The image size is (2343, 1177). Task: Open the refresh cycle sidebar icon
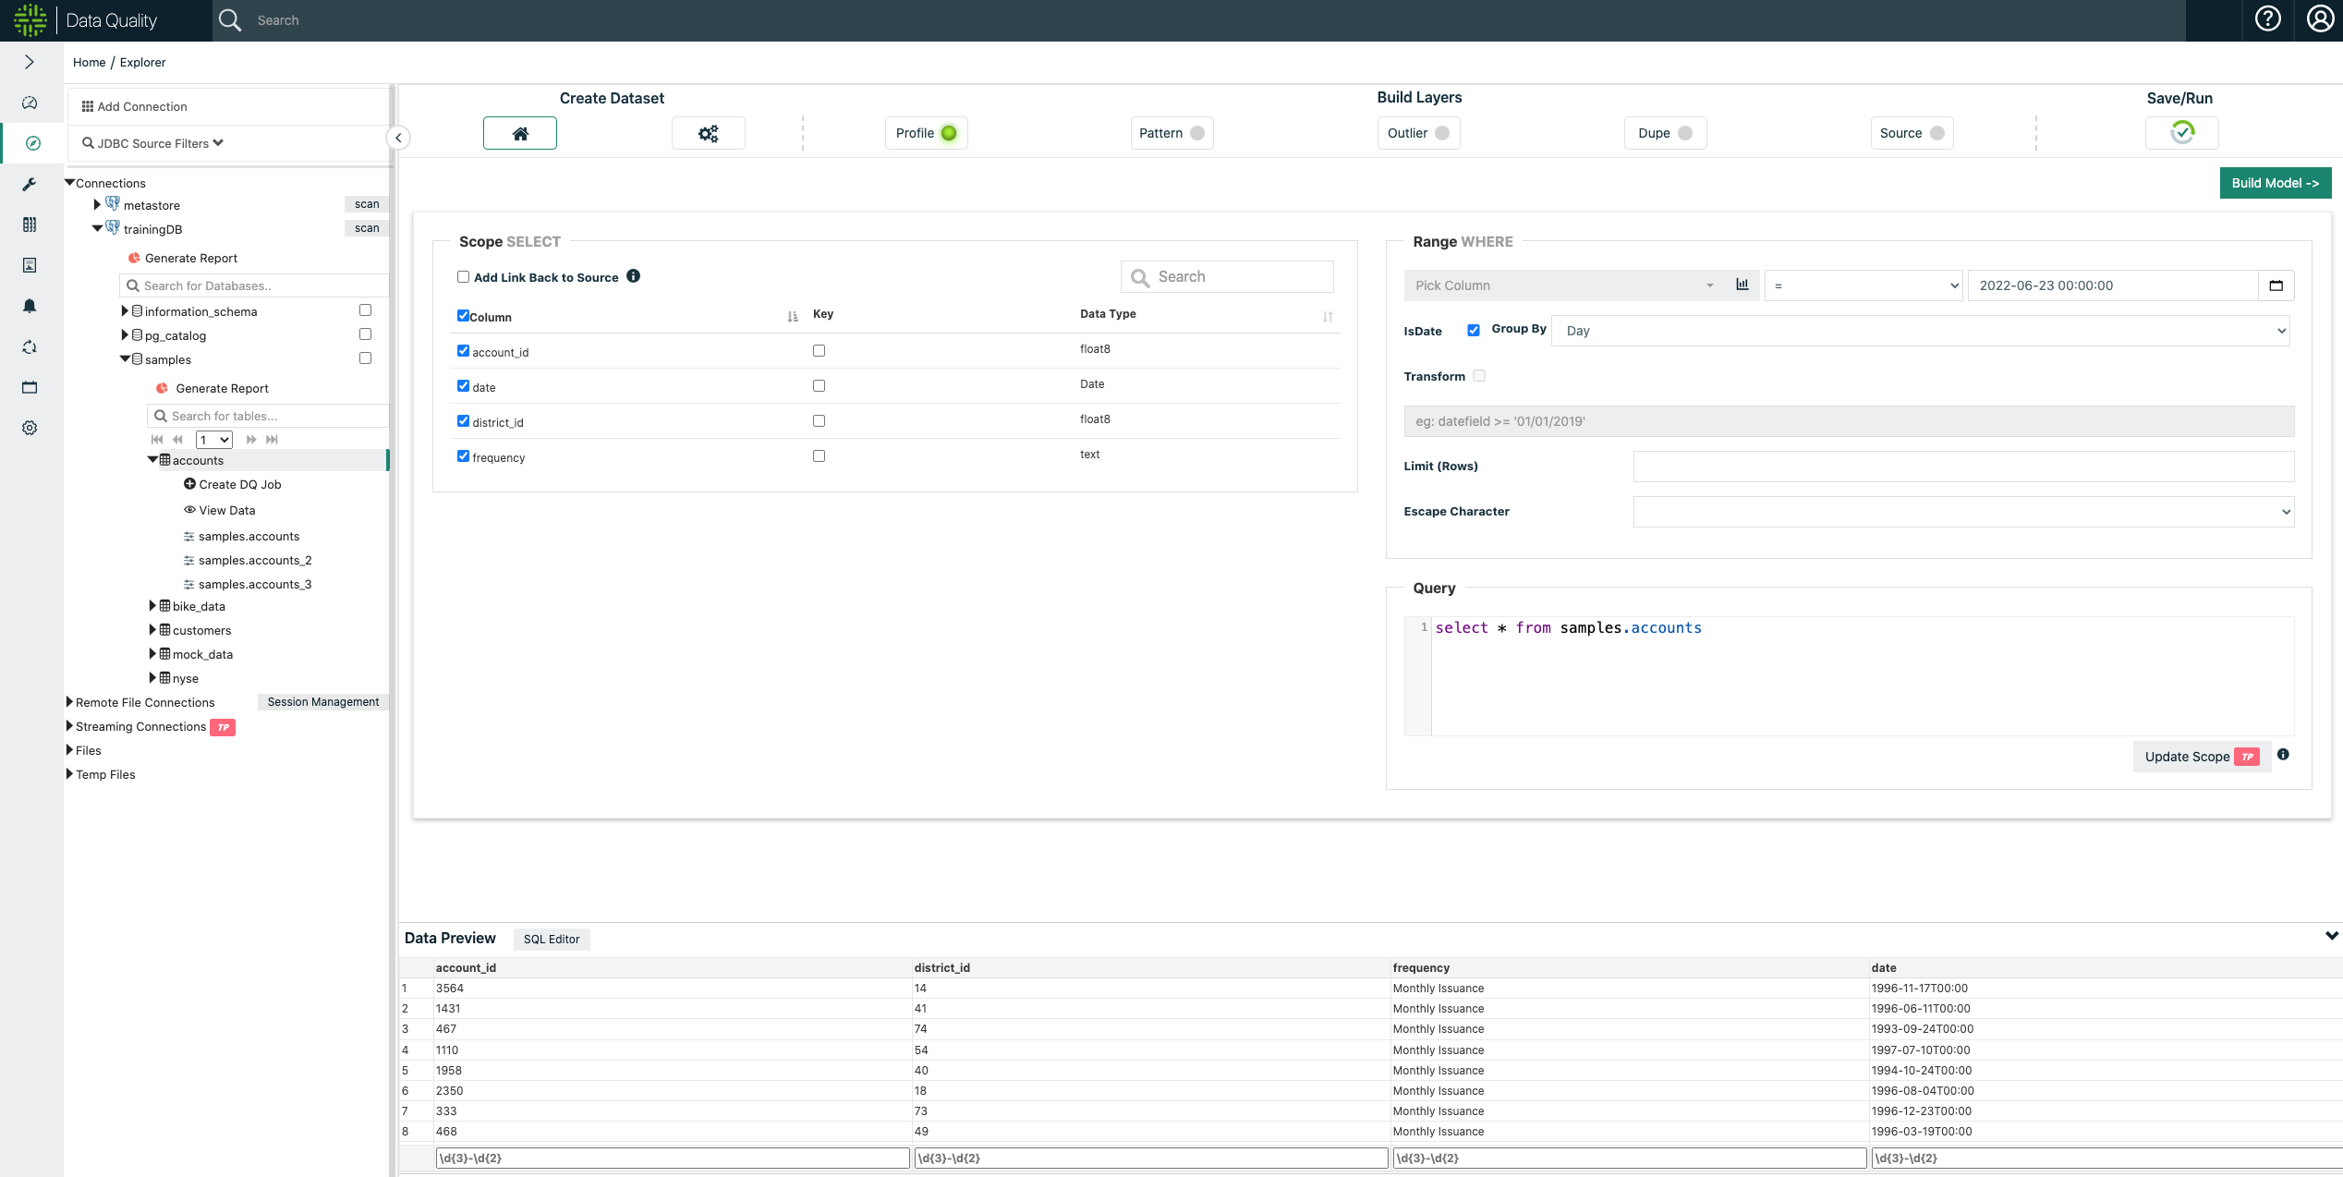pyautogui.click(x=30, y=346)
